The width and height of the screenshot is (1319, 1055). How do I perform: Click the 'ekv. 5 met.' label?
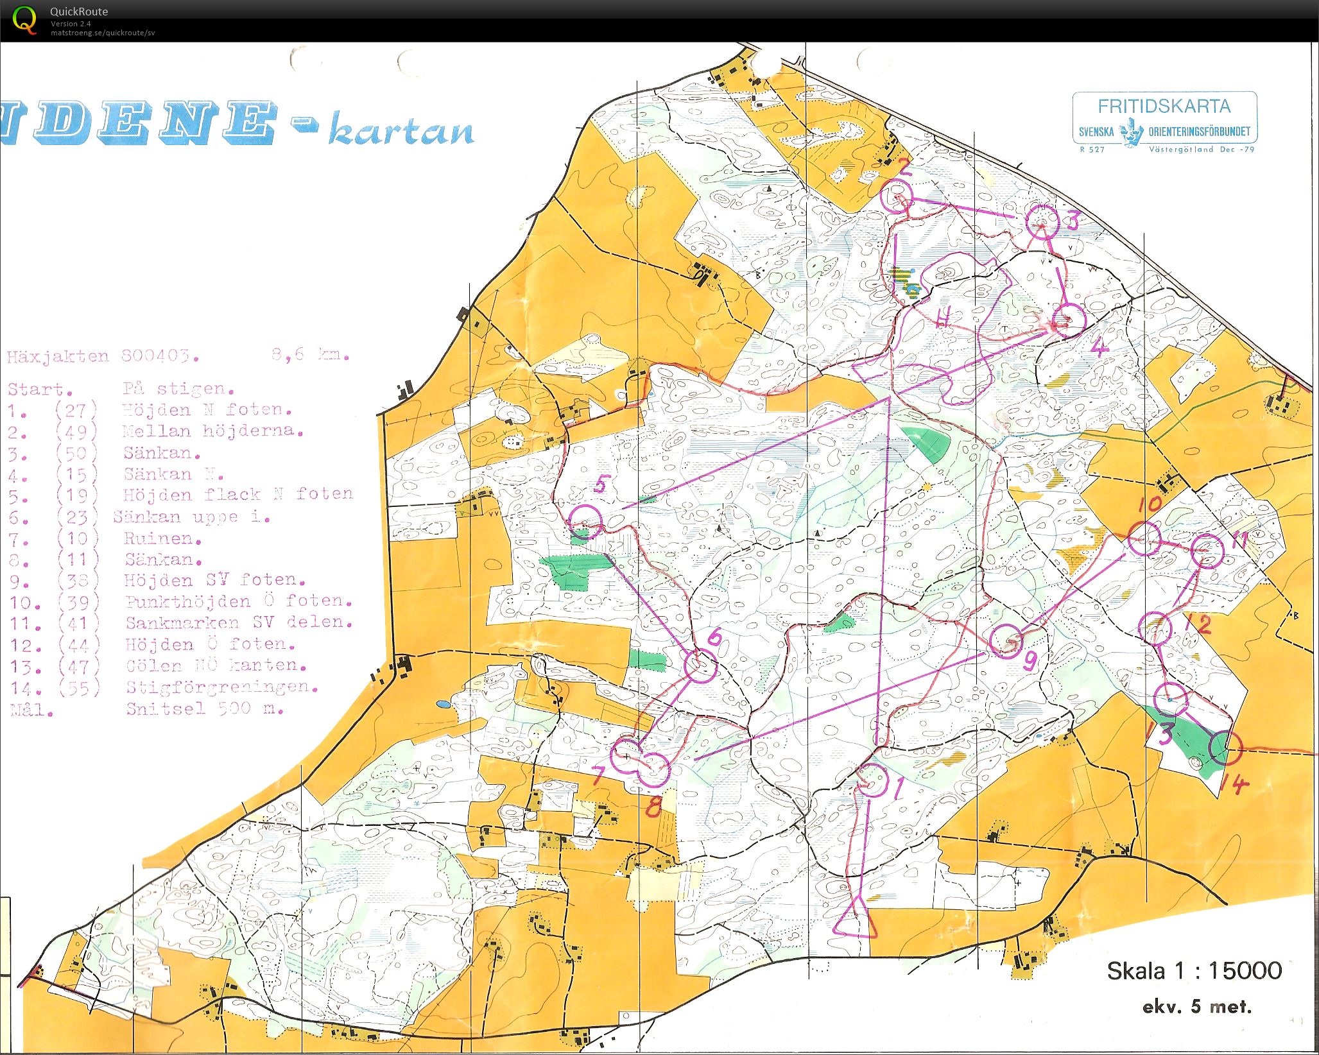coord(1197,1007)
